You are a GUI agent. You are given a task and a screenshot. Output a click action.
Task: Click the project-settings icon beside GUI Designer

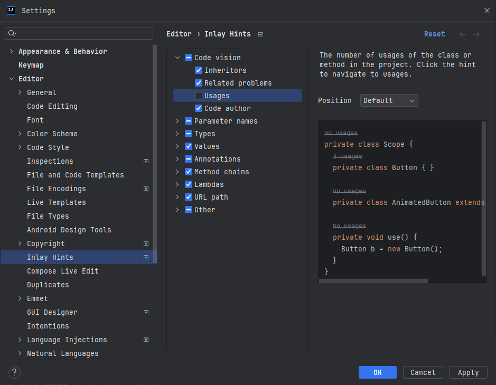146,312
